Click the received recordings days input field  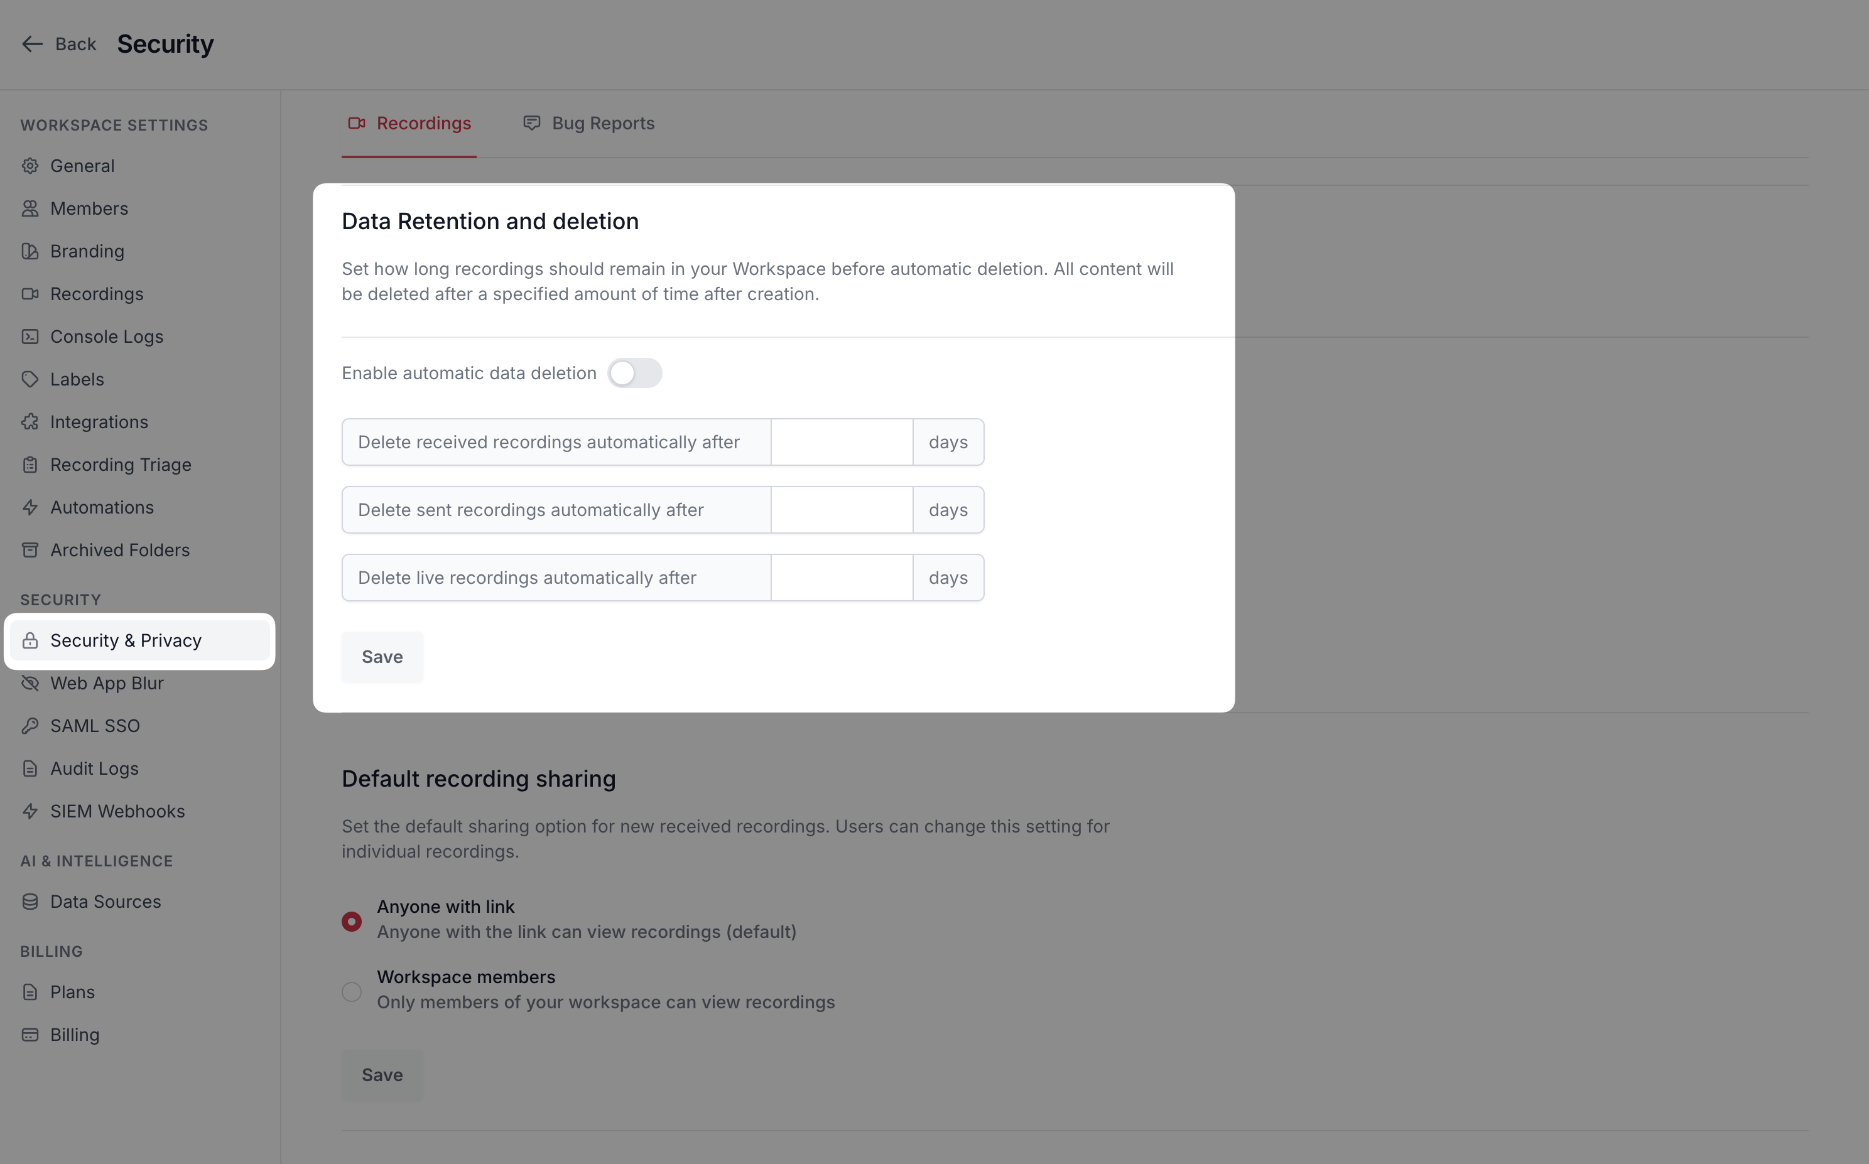point(841,442)
